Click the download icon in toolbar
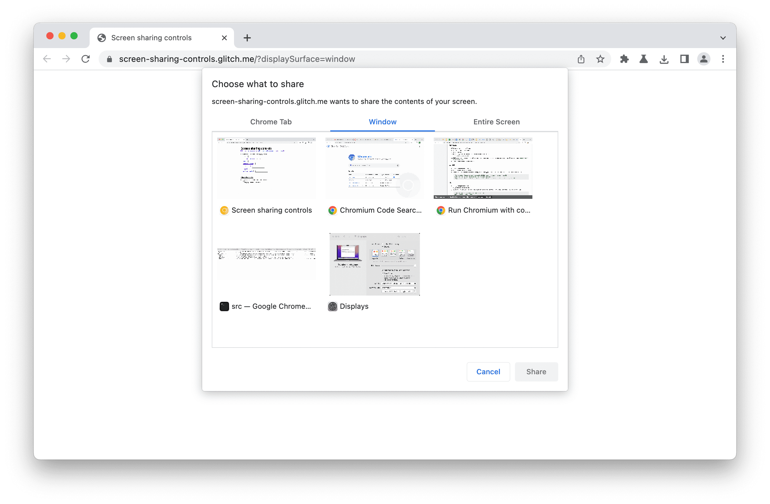This screenshot has height=504, width=770. [664, 59]
